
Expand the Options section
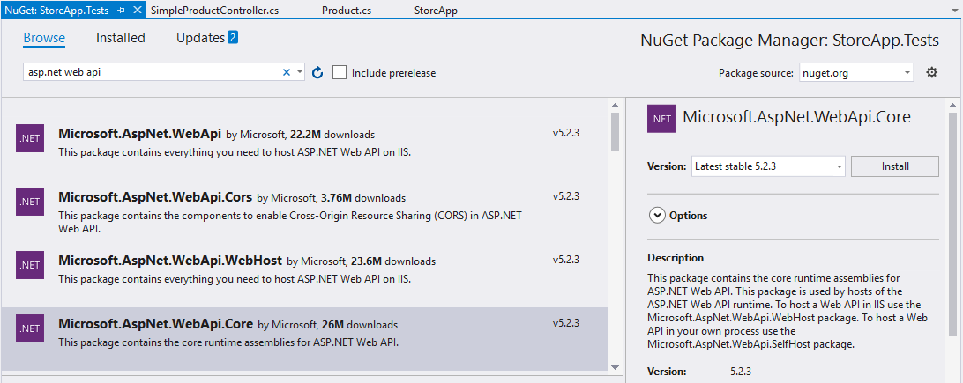coord(657,215)
